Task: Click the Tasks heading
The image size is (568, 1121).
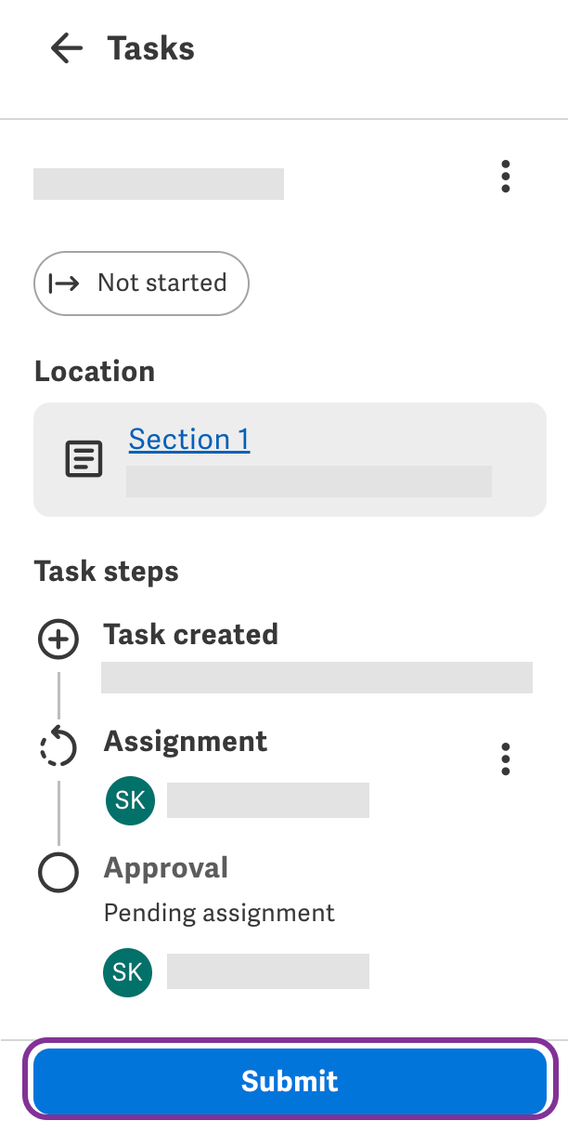Action: point(150,48)
